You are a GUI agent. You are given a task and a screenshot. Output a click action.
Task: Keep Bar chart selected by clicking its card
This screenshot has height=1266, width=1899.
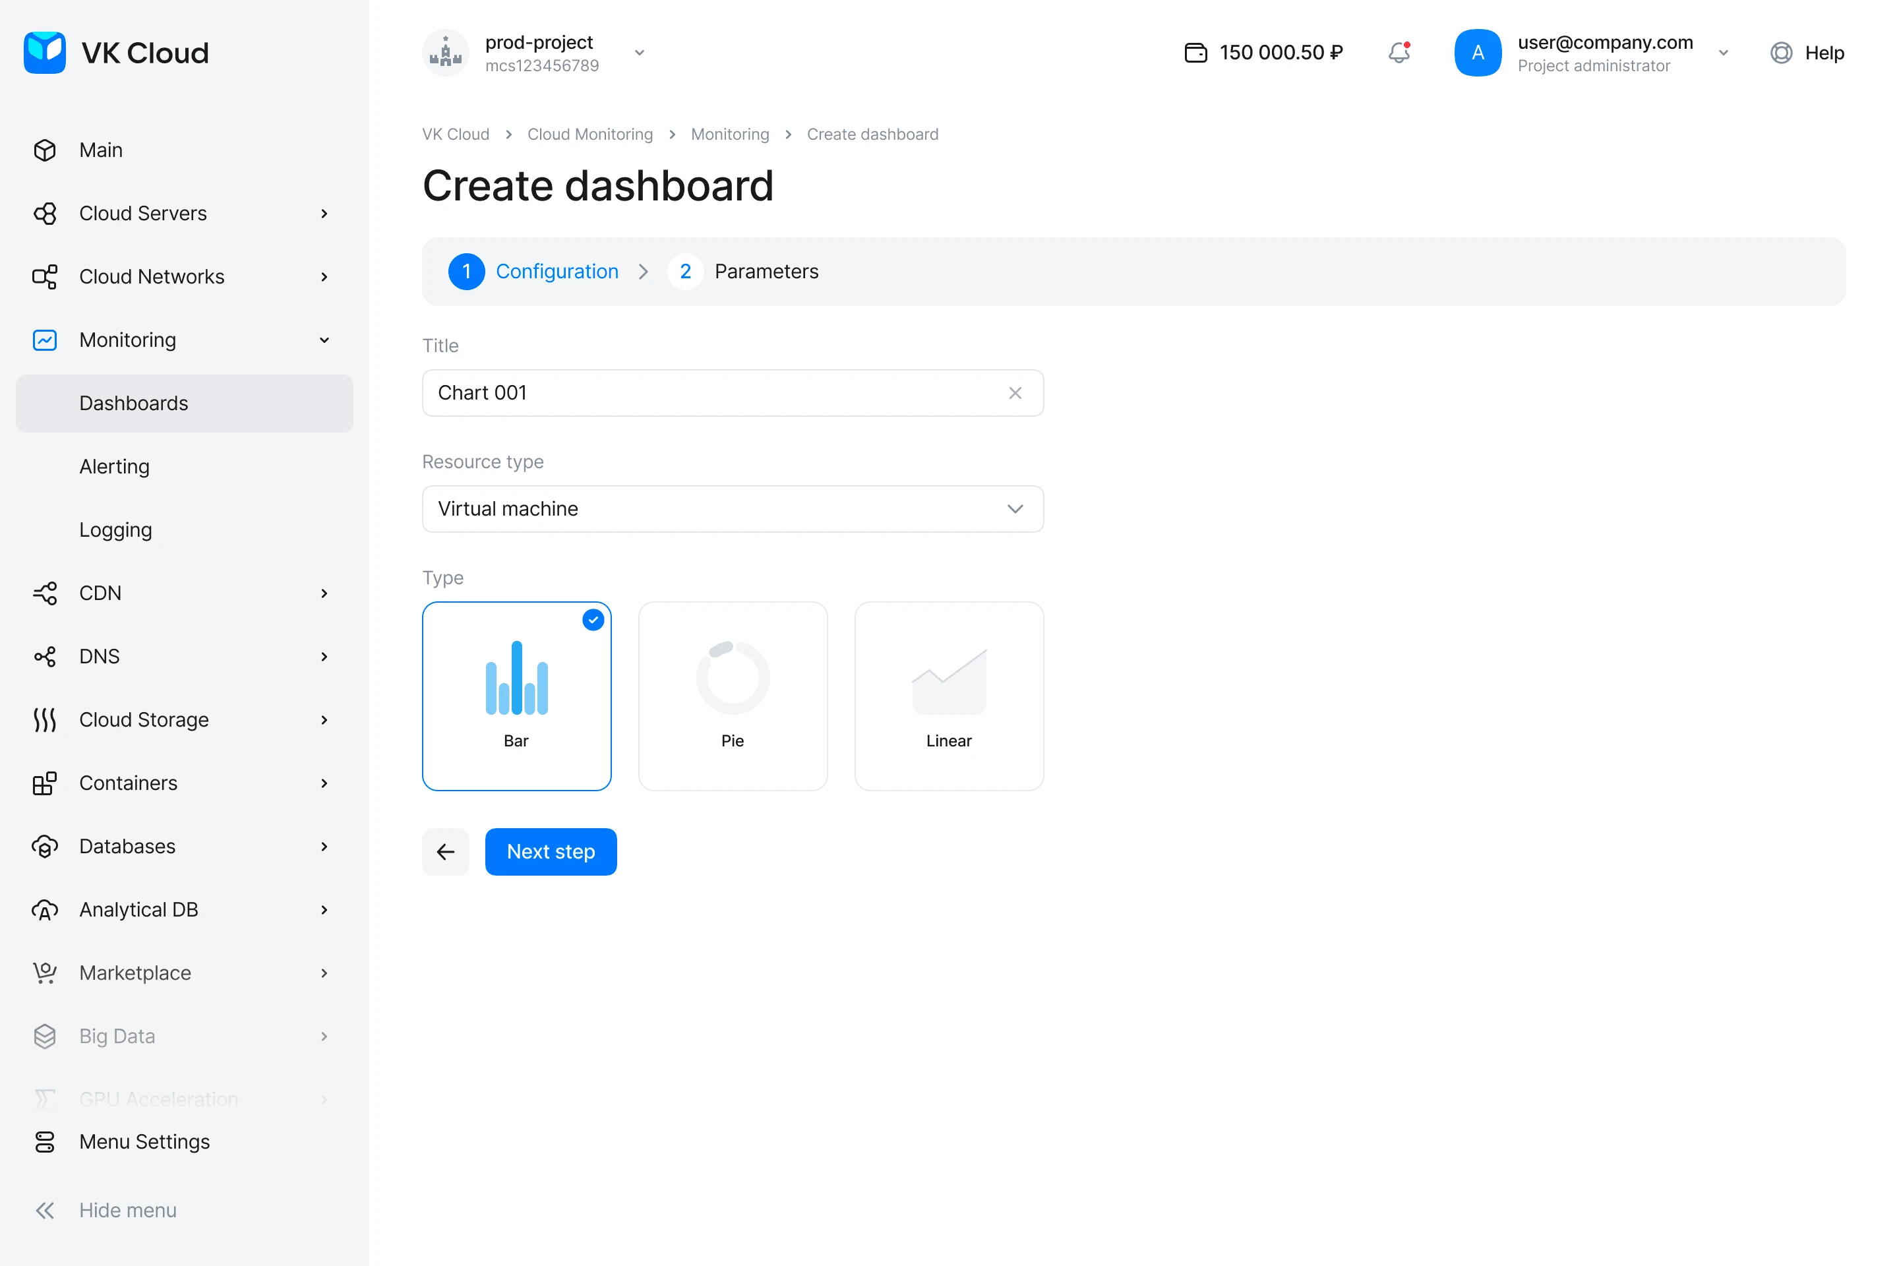[517, 695]
